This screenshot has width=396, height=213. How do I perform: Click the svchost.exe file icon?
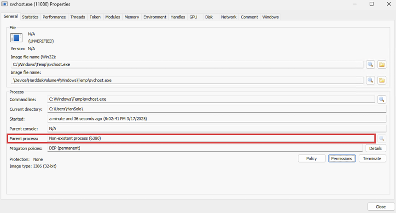[16, 38]
